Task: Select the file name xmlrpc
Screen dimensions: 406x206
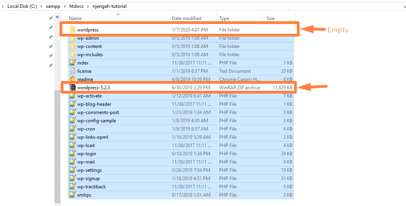Action: pos(84,195)
